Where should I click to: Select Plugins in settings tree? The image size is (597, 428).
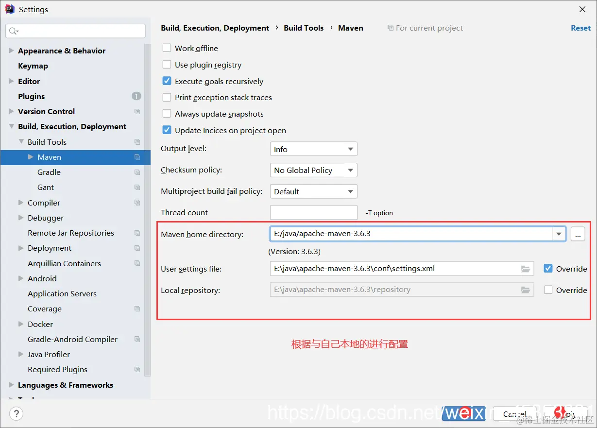(31, 96)
